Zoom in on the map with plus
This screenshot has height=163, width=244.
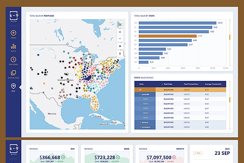coord(120,32)
